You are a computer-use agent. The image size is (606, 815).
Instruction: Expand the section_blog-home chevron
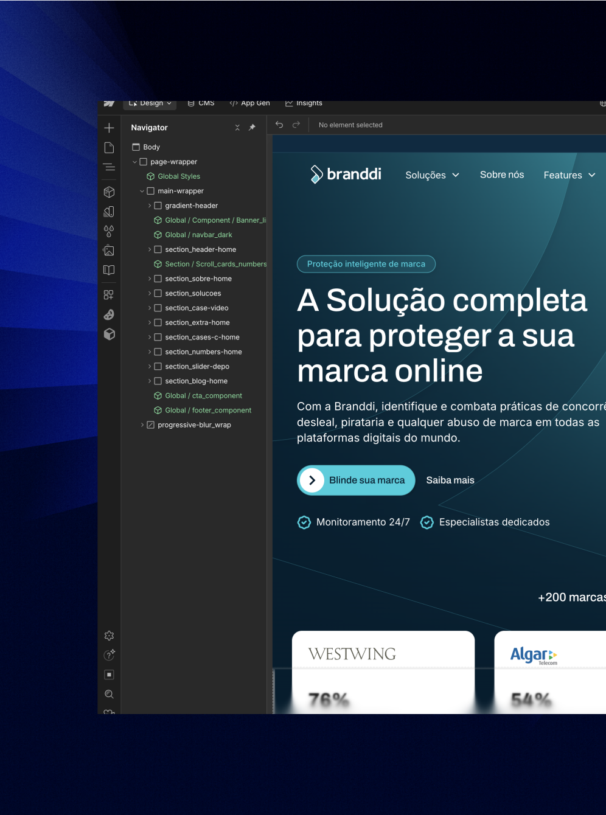(x=149, y=381)
